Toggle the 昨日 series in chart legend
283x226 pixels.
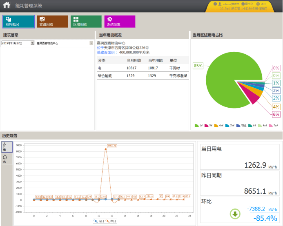[x=111, y=221]
